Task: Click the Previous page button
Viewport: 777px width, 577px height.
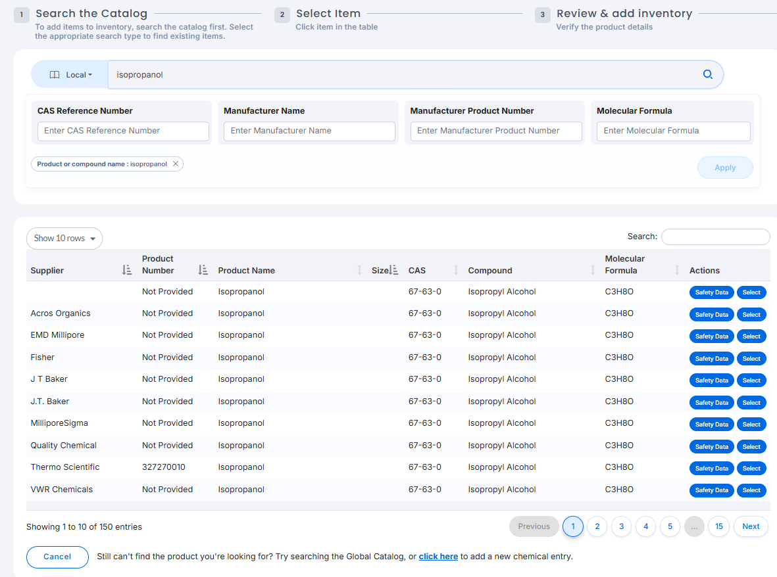Action: pyautogui.click(x=534, y=526)
